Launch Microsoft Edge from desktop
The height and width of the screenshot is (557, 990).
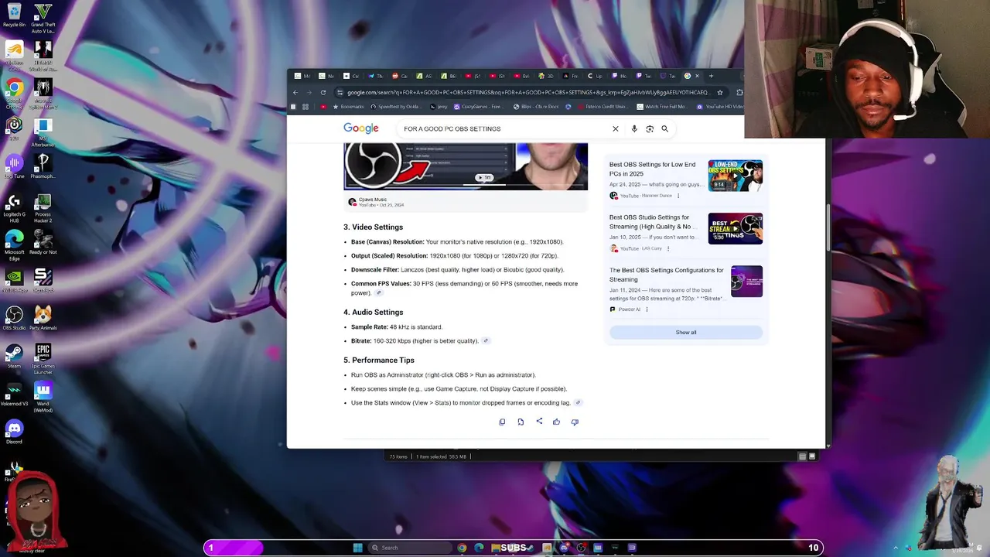tap(14, 244)
